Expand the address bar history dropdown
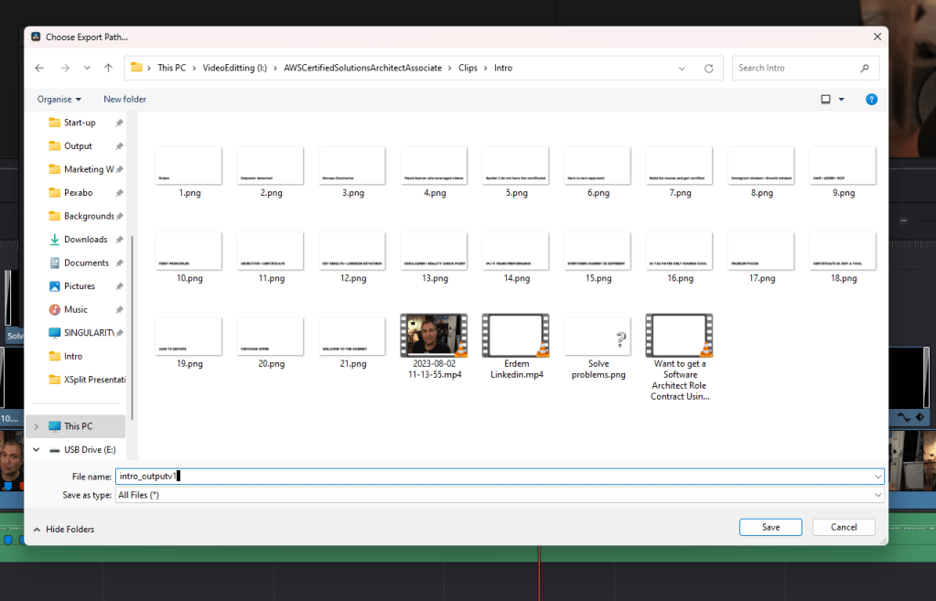The height and width of the screenshot is (601, 936). [682, 68]
